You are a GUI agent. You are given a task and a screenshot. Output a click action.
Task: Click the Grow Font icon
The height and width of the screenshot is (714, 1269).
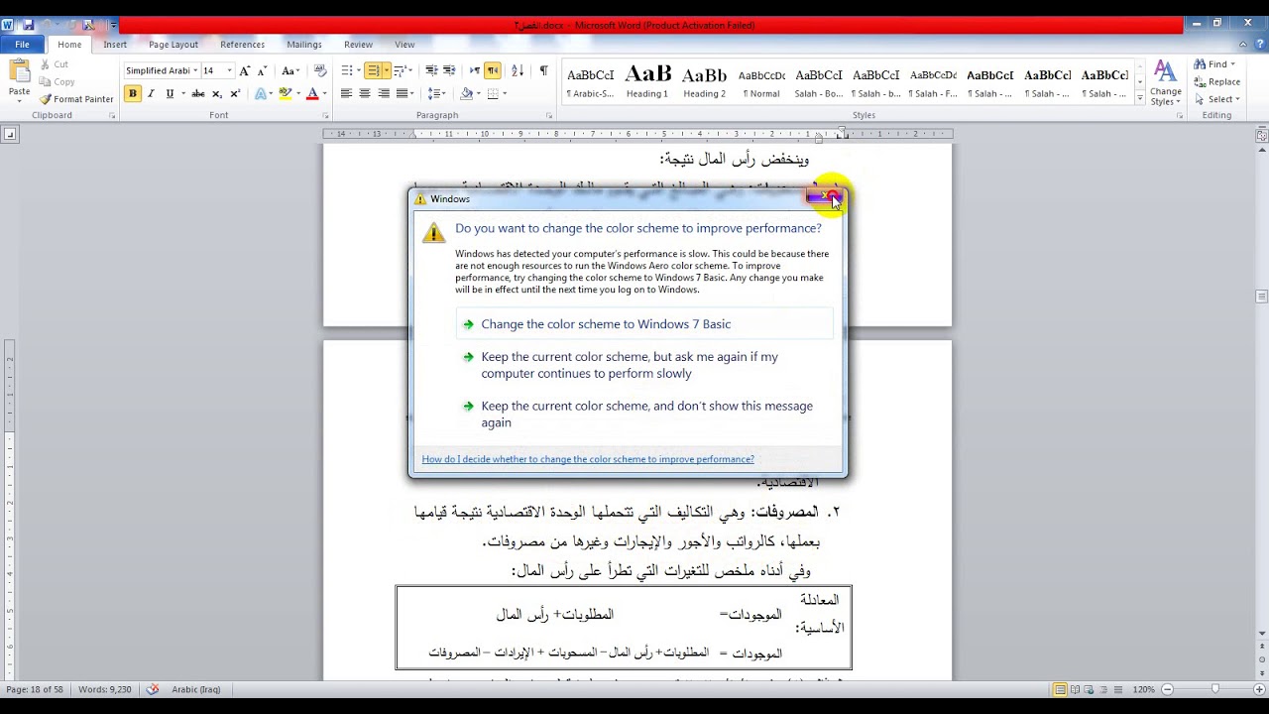[x=245, y=70]
